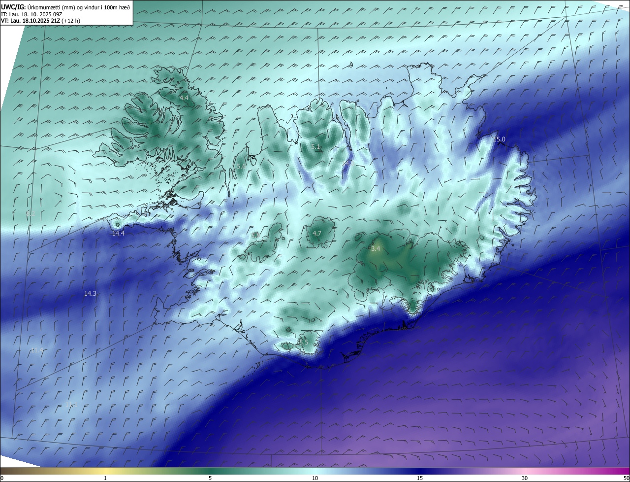Viewport: 630px width, 482px height.
Task: Click the colorbar tick label 15
Action: tap(420, 478)
